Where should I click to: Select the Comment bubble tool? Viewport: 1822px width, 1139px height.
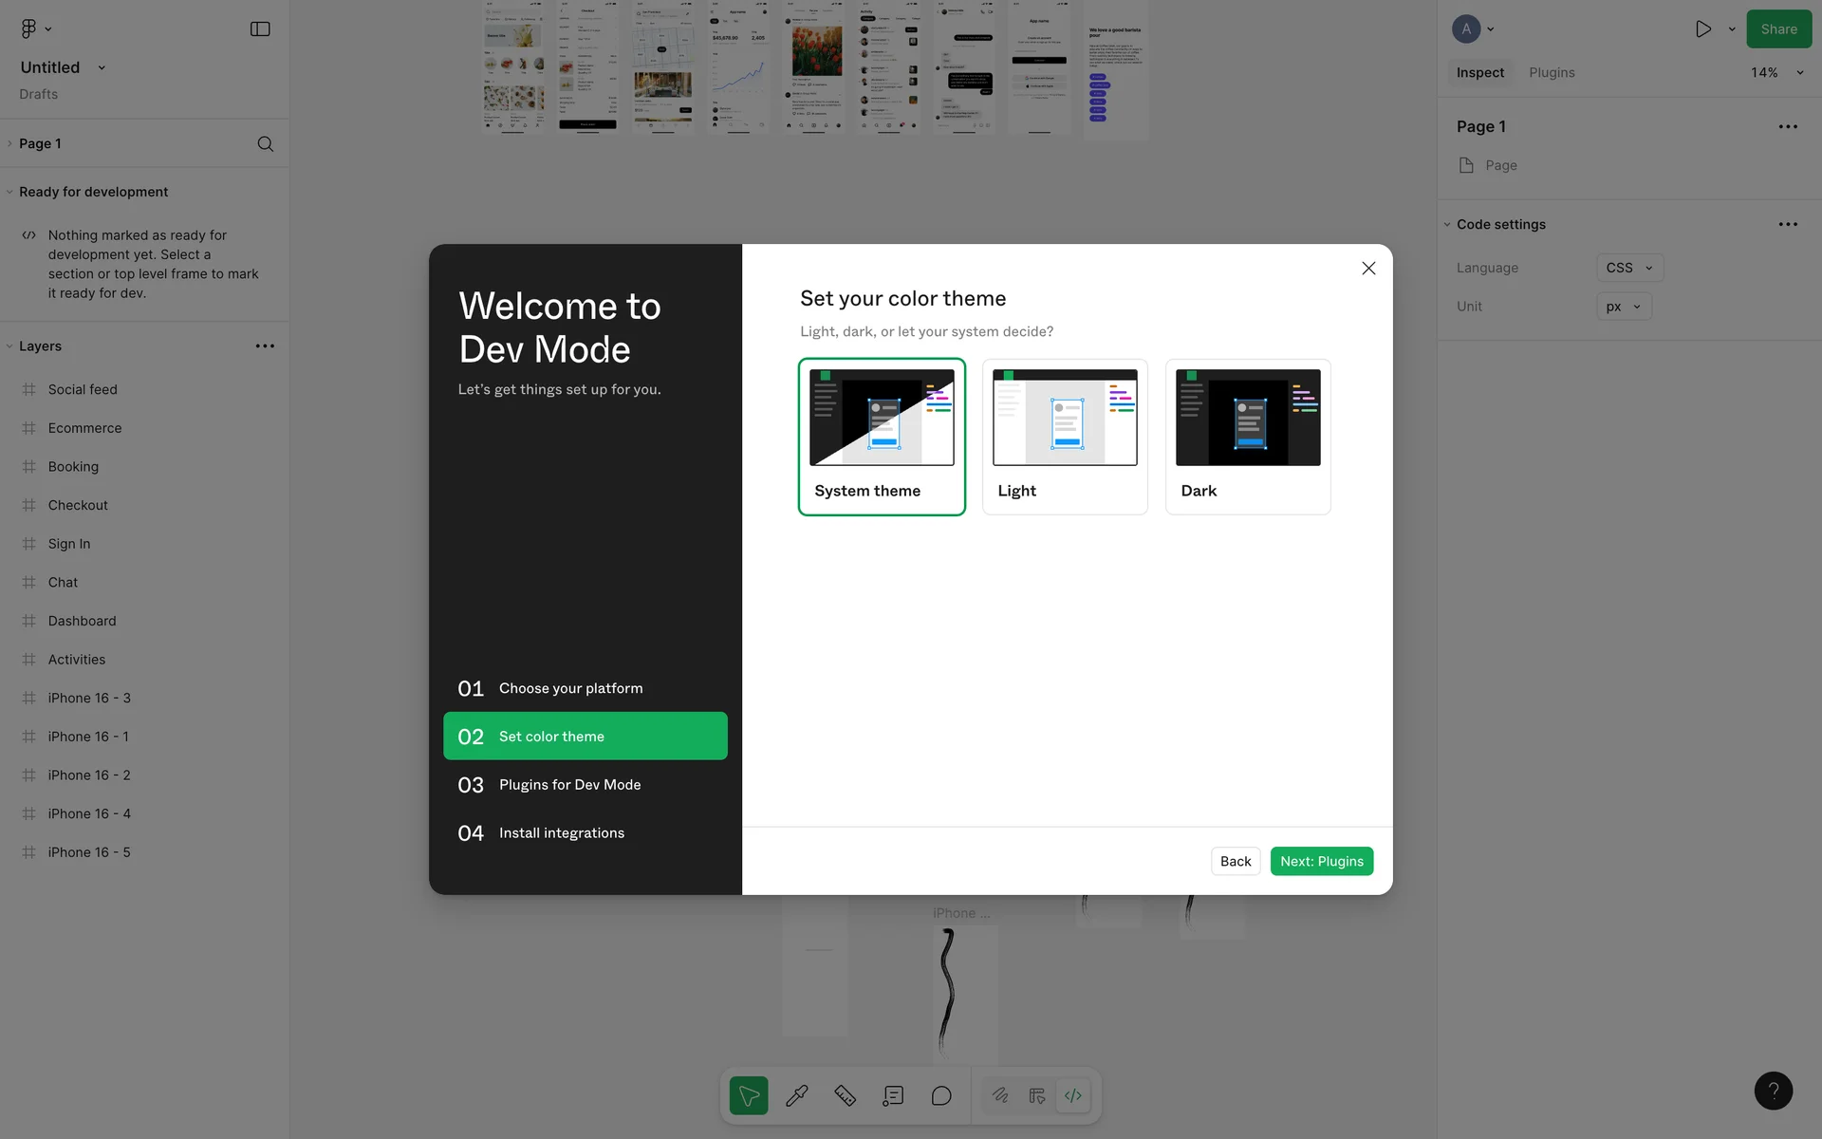coord(941,1095)
